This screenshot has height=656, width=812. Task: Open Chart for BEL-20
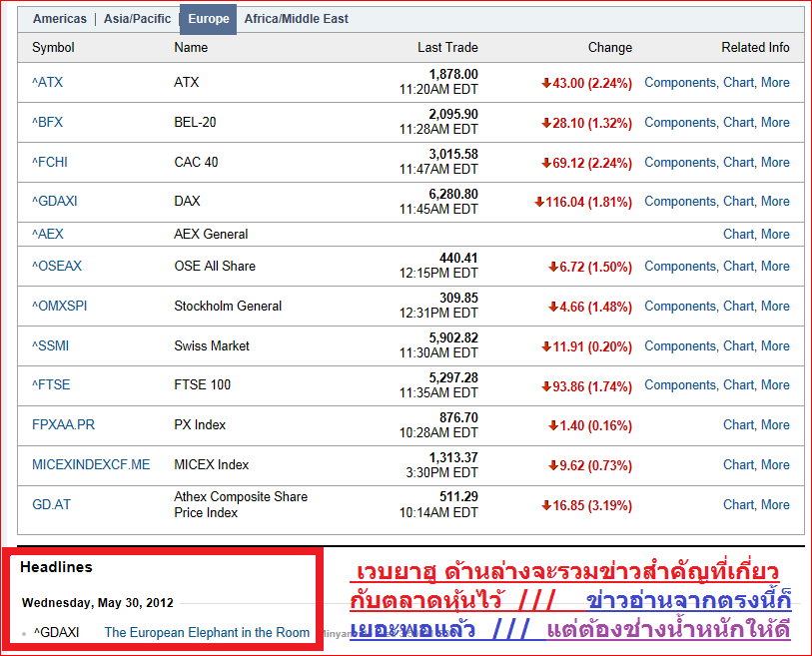[738, 122]
